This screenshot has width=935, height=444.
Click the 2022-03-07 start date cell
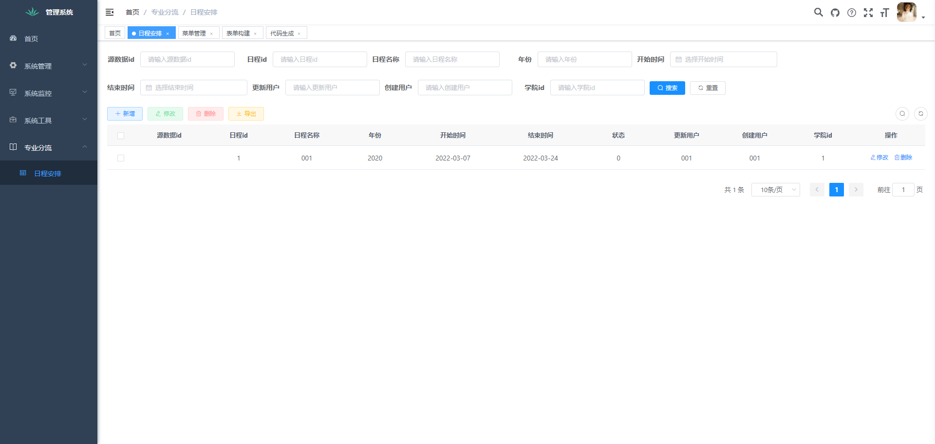(x=453, y=158)
